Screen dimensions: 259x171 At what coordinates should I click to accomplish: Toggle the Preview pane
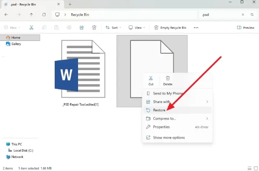tap(245, 28)
